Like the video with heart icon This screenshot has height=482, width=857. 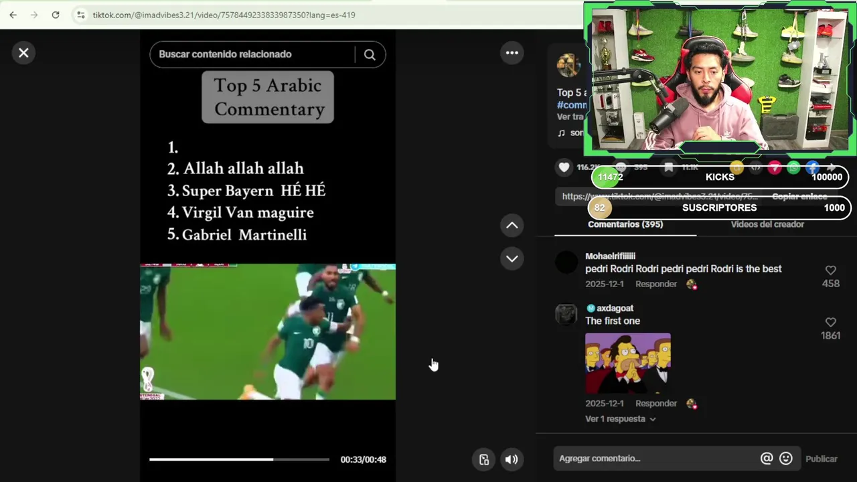coord(564,167)
